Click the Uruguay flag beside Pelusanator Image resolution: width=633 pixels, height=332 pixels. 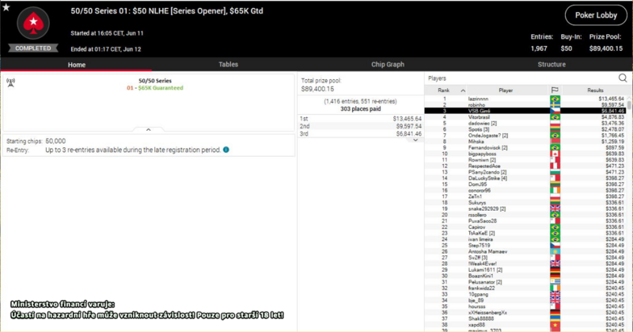555,282
